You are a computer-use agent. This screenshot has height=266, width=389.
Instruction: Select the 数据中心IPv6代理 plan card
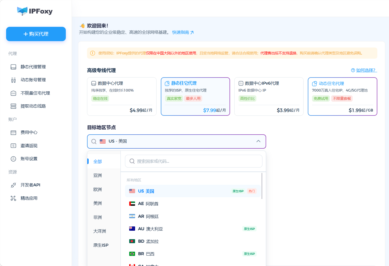tap(269, 97)
